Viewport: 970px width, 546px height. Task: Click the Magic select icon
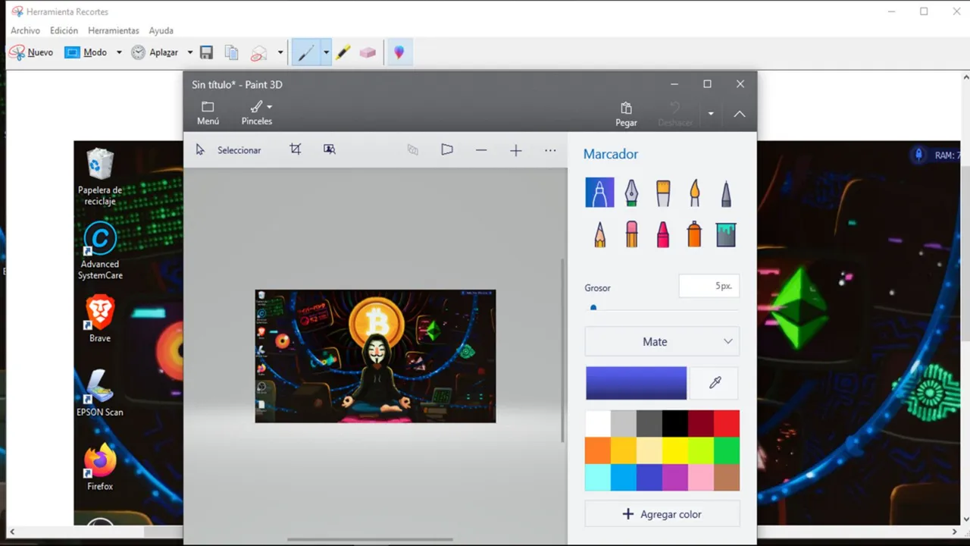[x=330, y=149]
